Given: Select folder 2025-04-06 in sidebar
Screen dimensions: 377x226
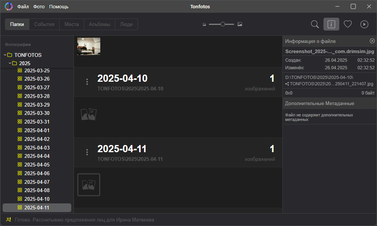Looking at the screenshot, I should coord(37,173).
